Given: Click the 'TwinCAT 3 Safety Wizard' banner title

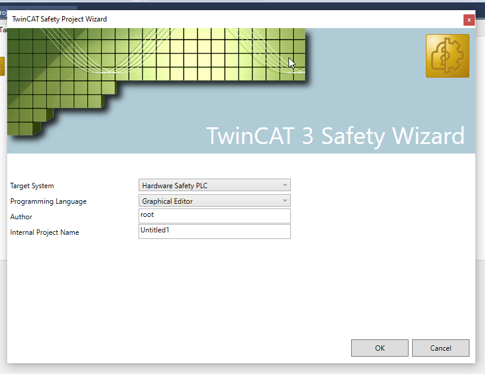Looking at the screenshot, I should click(336, 136).
